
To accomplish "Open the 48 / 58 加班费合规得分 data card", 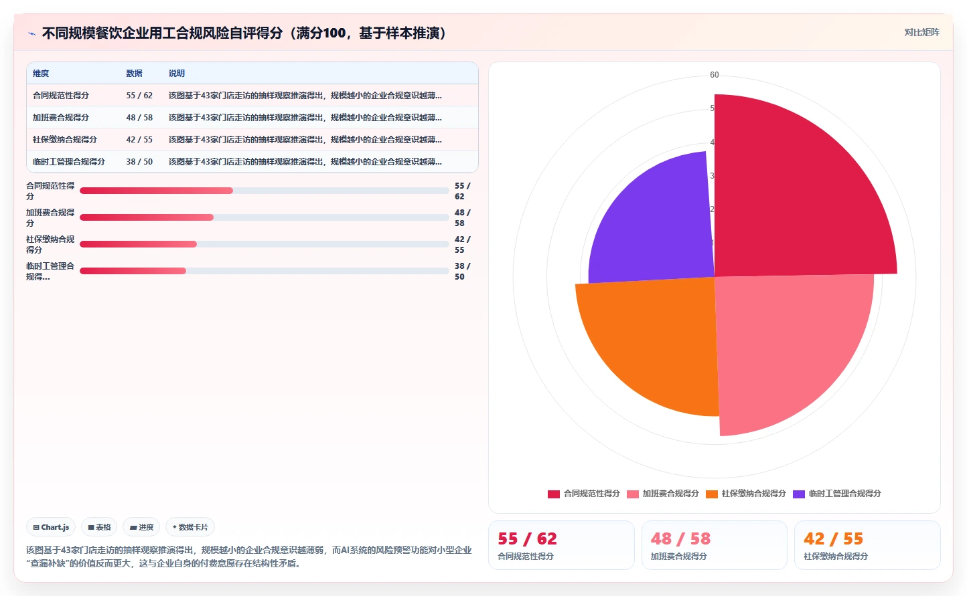I will point(715,545).
